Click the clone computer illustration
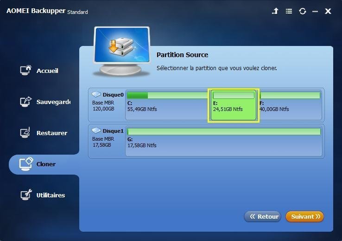This screenshot has width=342, height=241. click(x=122, y=52)
